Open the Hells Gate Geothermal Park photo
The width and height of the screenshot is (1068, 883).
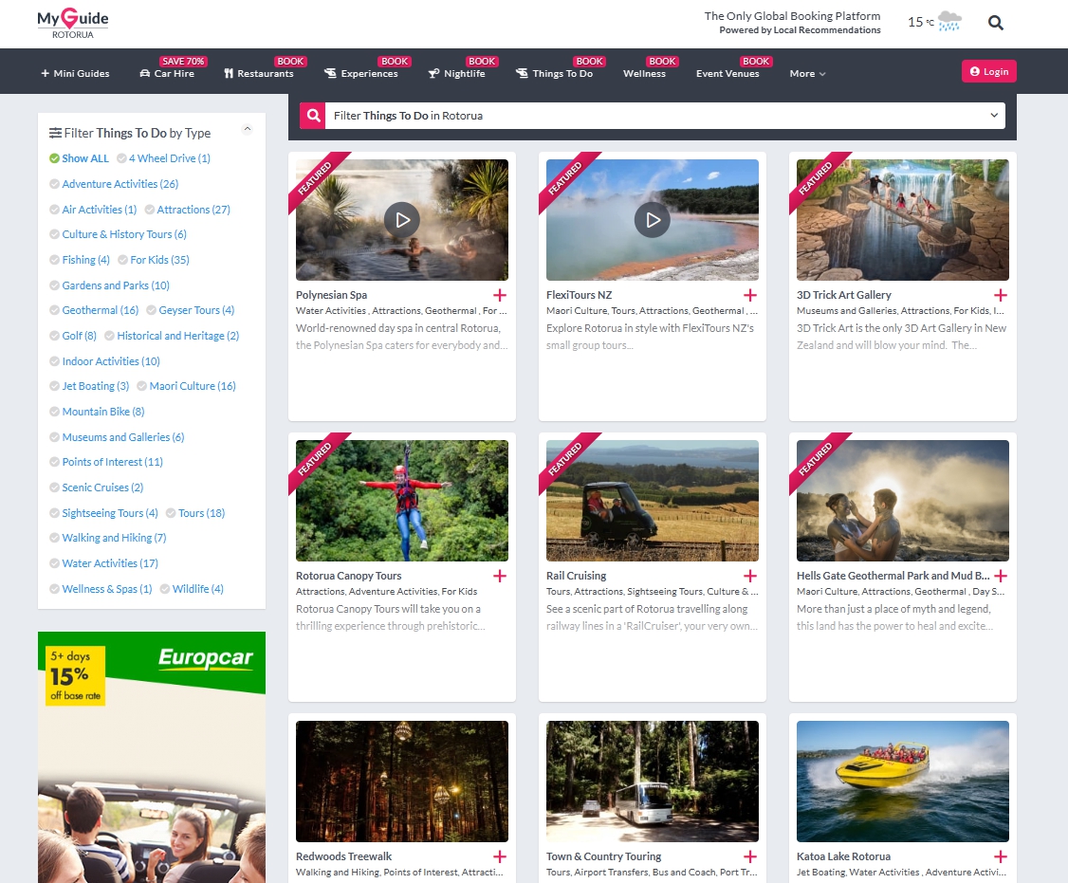[902, 501]
